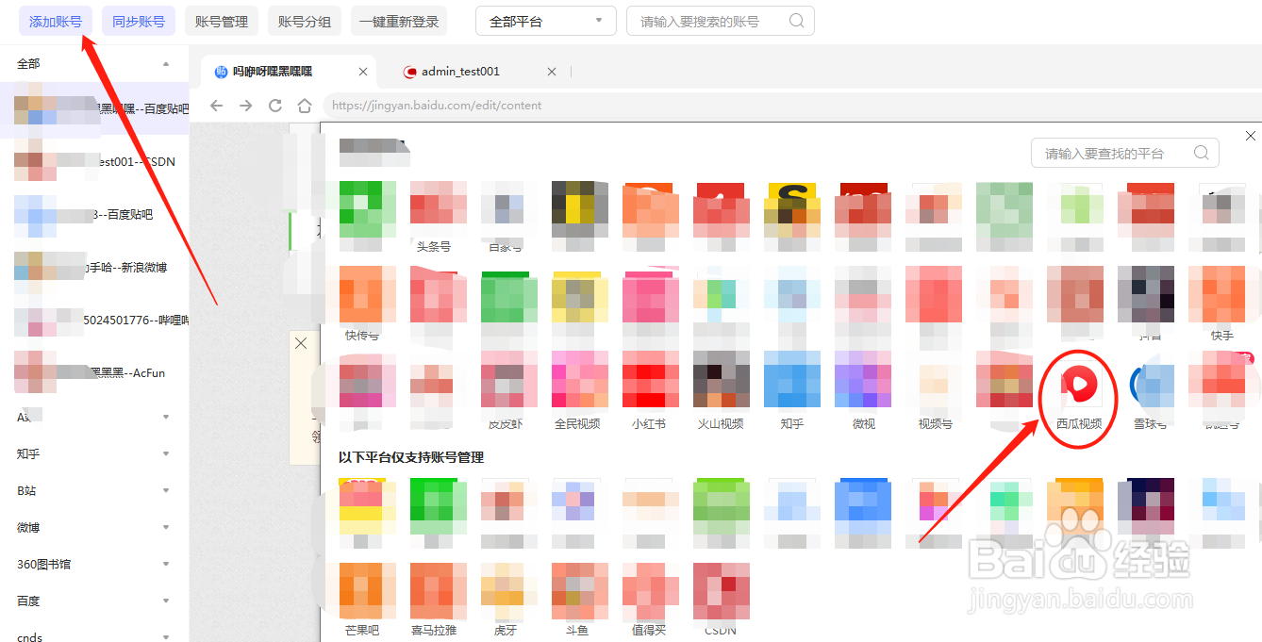
Task: Expand the 360图书馆 account group
Action: 166,564
